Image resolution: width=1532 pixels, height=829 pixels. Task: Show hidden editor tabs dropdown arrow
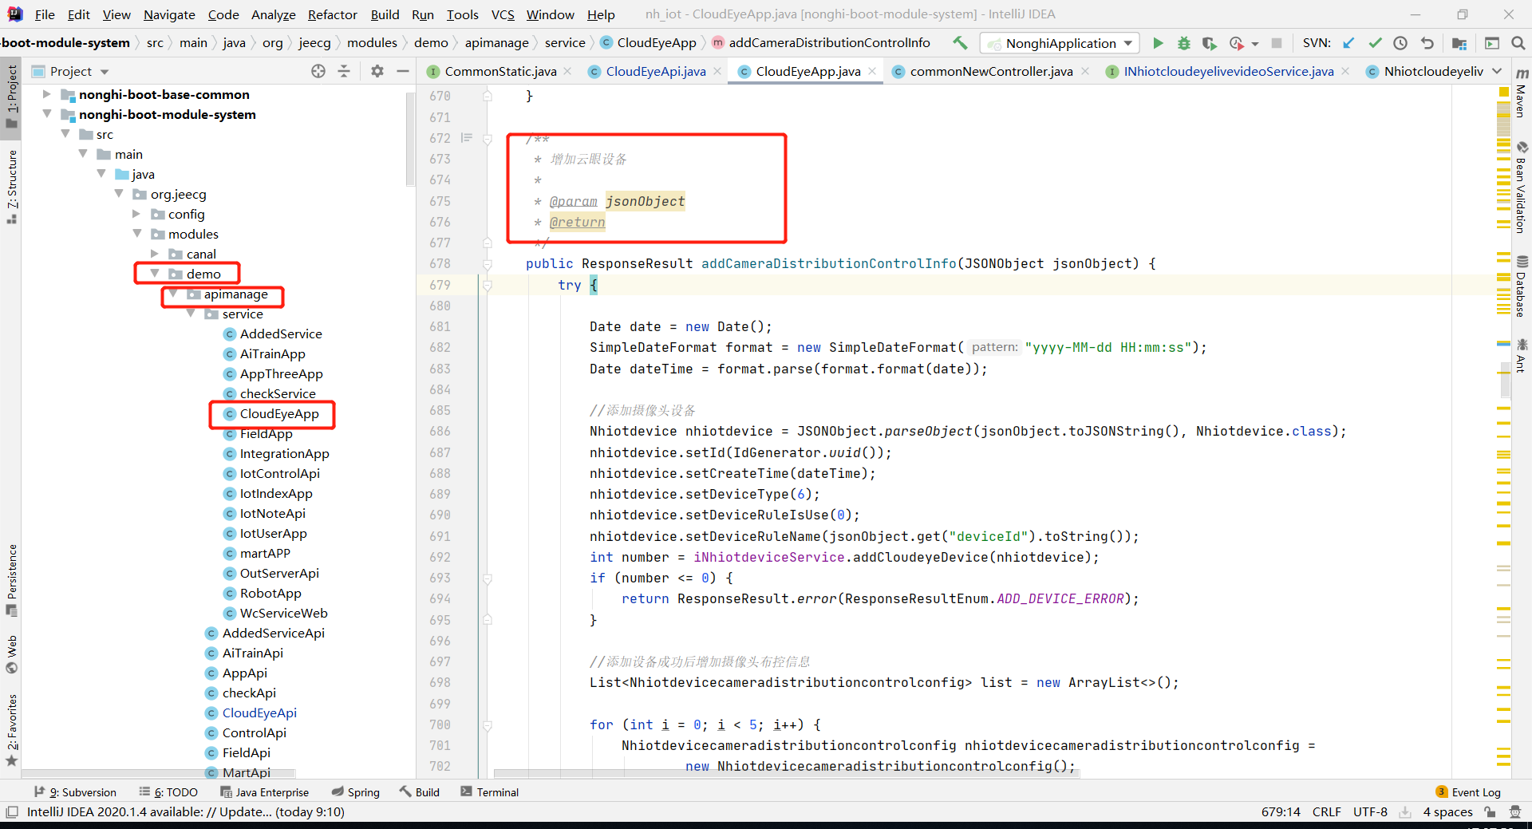1497,71
